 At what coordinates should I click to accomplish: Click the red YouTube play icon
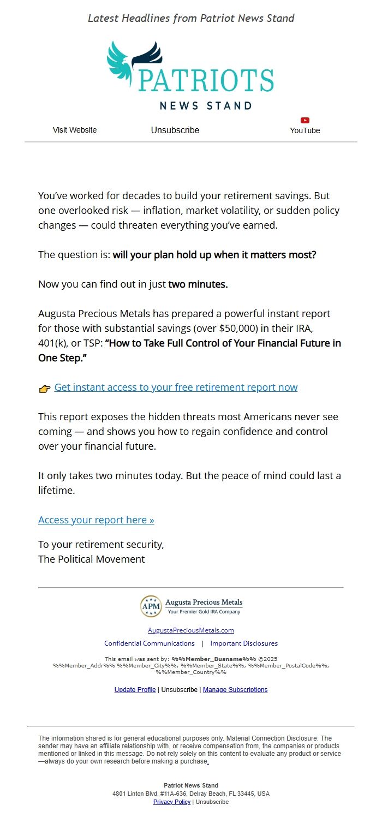click(305, 120)
